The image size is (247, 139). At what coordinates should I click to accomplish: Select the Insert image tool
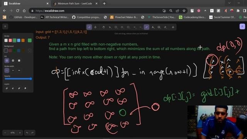click(159, 27)
